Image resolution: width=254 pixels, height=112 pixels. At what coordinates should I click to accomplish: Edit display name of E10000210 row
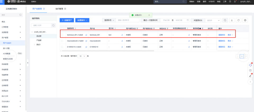(122, 47)
